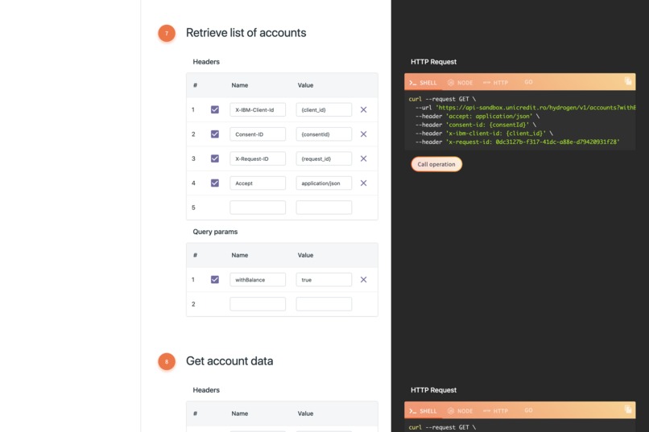Open HTTP tab in Get account data request

pos(495,411)
